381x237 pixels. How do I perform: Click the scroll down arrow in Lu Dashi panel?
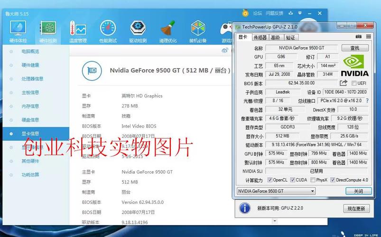tap(275, 221)
